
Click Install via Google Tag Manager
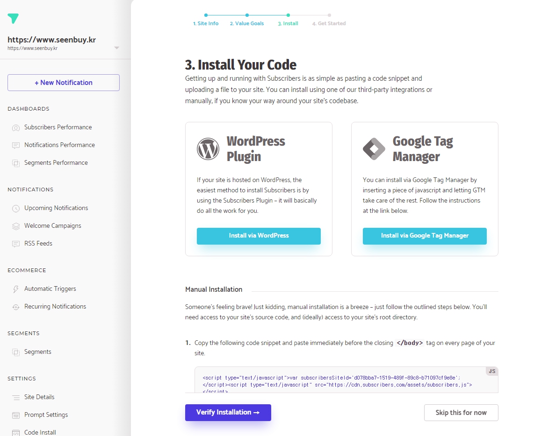coord(425,236)
